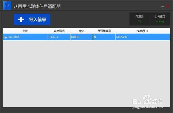Viewport: 173px width, 113px height.
Task: Click the 是 re-encode cell
Action: (104, 37)
